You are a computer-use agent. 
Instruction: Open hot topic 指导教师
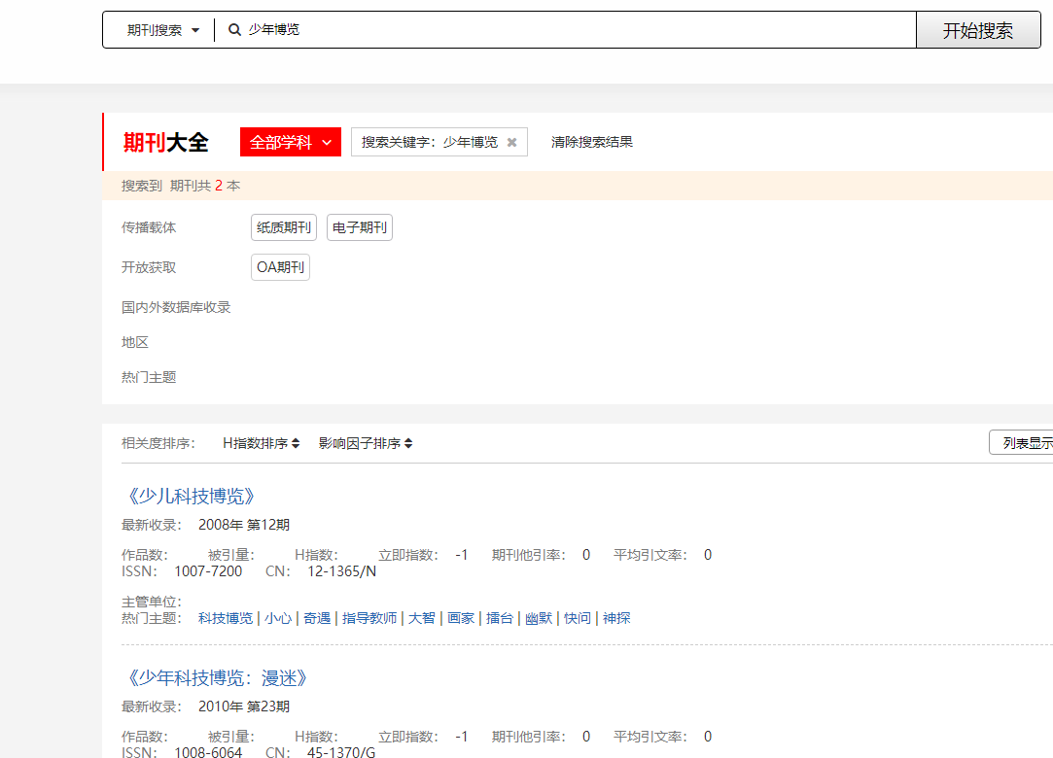(x=369, y=618)
